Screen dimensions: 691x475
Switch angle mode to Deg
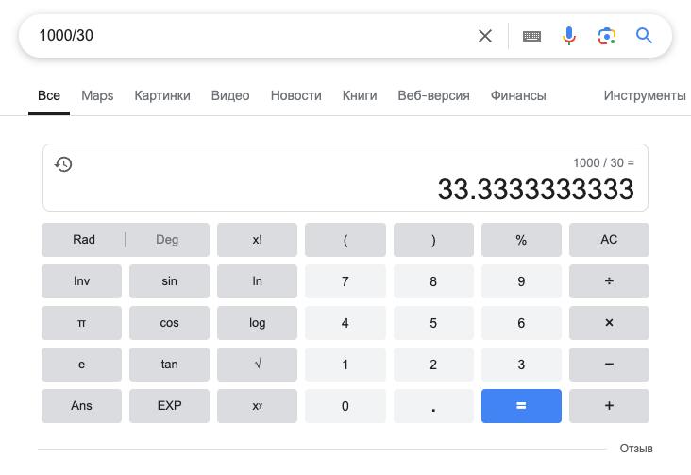tap(167, 240)
